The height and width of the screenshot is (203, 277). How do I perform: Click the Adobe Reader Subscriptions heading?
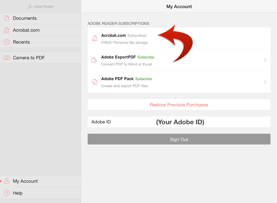[118, 24]
